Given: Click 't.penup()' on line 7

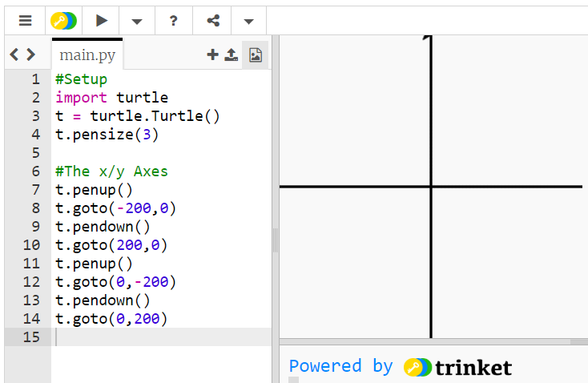Looking at the screenshot, I should pyautogui.click(x=94, y=190).
